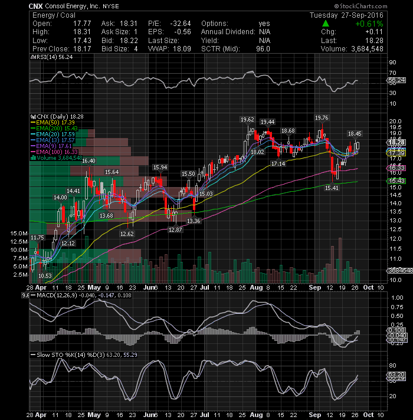
Task: Click the Prev Close value 18.17
Action: 82,49
